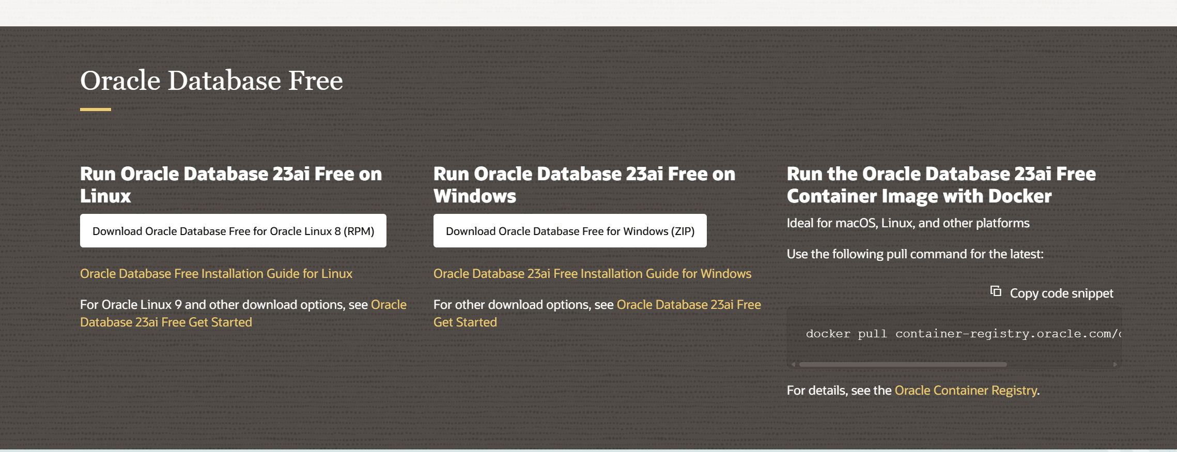
Task: Click Use the following pull command text
Action: pos(915,254)
